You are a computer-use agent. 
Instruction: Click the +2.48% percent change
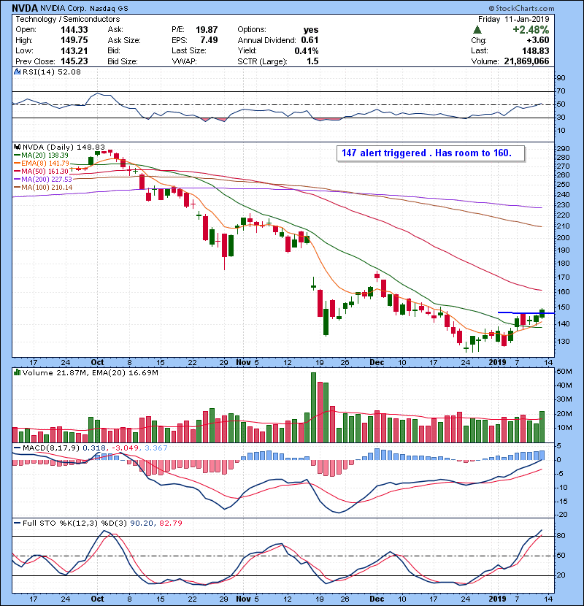[531, 30]
